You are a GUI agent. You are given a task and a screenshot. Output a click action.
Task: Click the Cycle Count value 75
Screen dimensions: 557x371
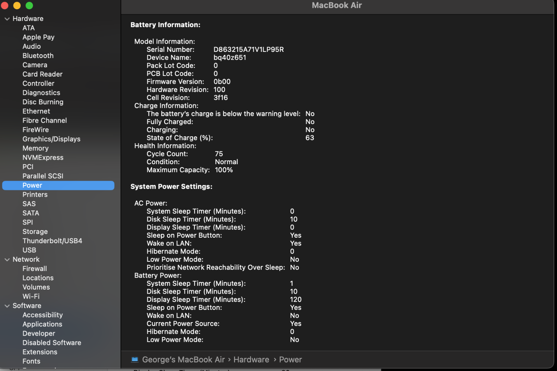(x=219, y=154)
